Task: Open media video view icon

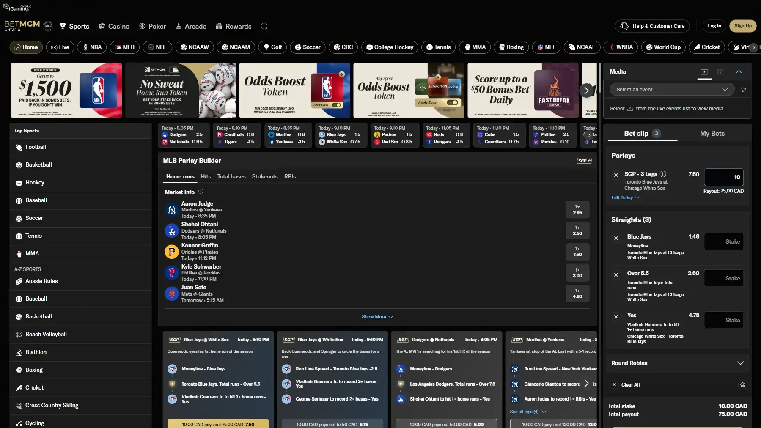Action: (x=704, y=72)
